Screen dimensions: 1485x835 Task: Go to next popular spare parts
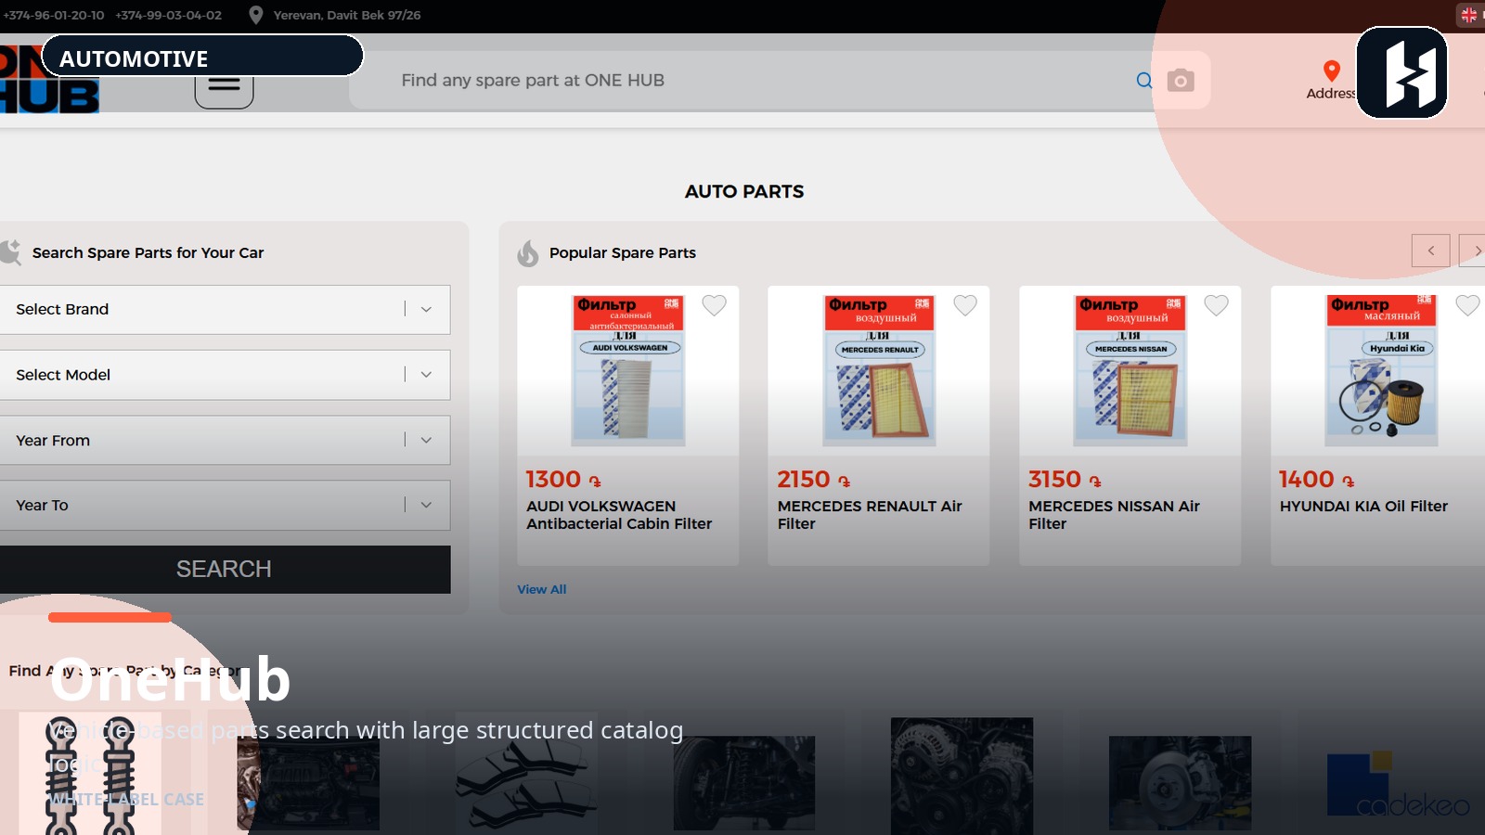pyautogui.click(x=1474, y=250)
